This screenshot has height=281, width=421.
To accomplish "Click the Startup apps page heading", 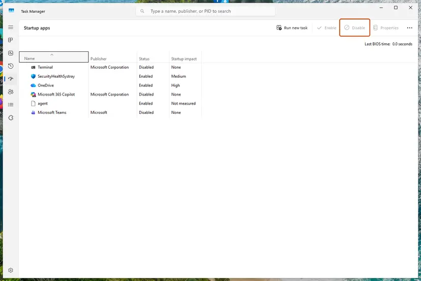I will click(37, 28).
